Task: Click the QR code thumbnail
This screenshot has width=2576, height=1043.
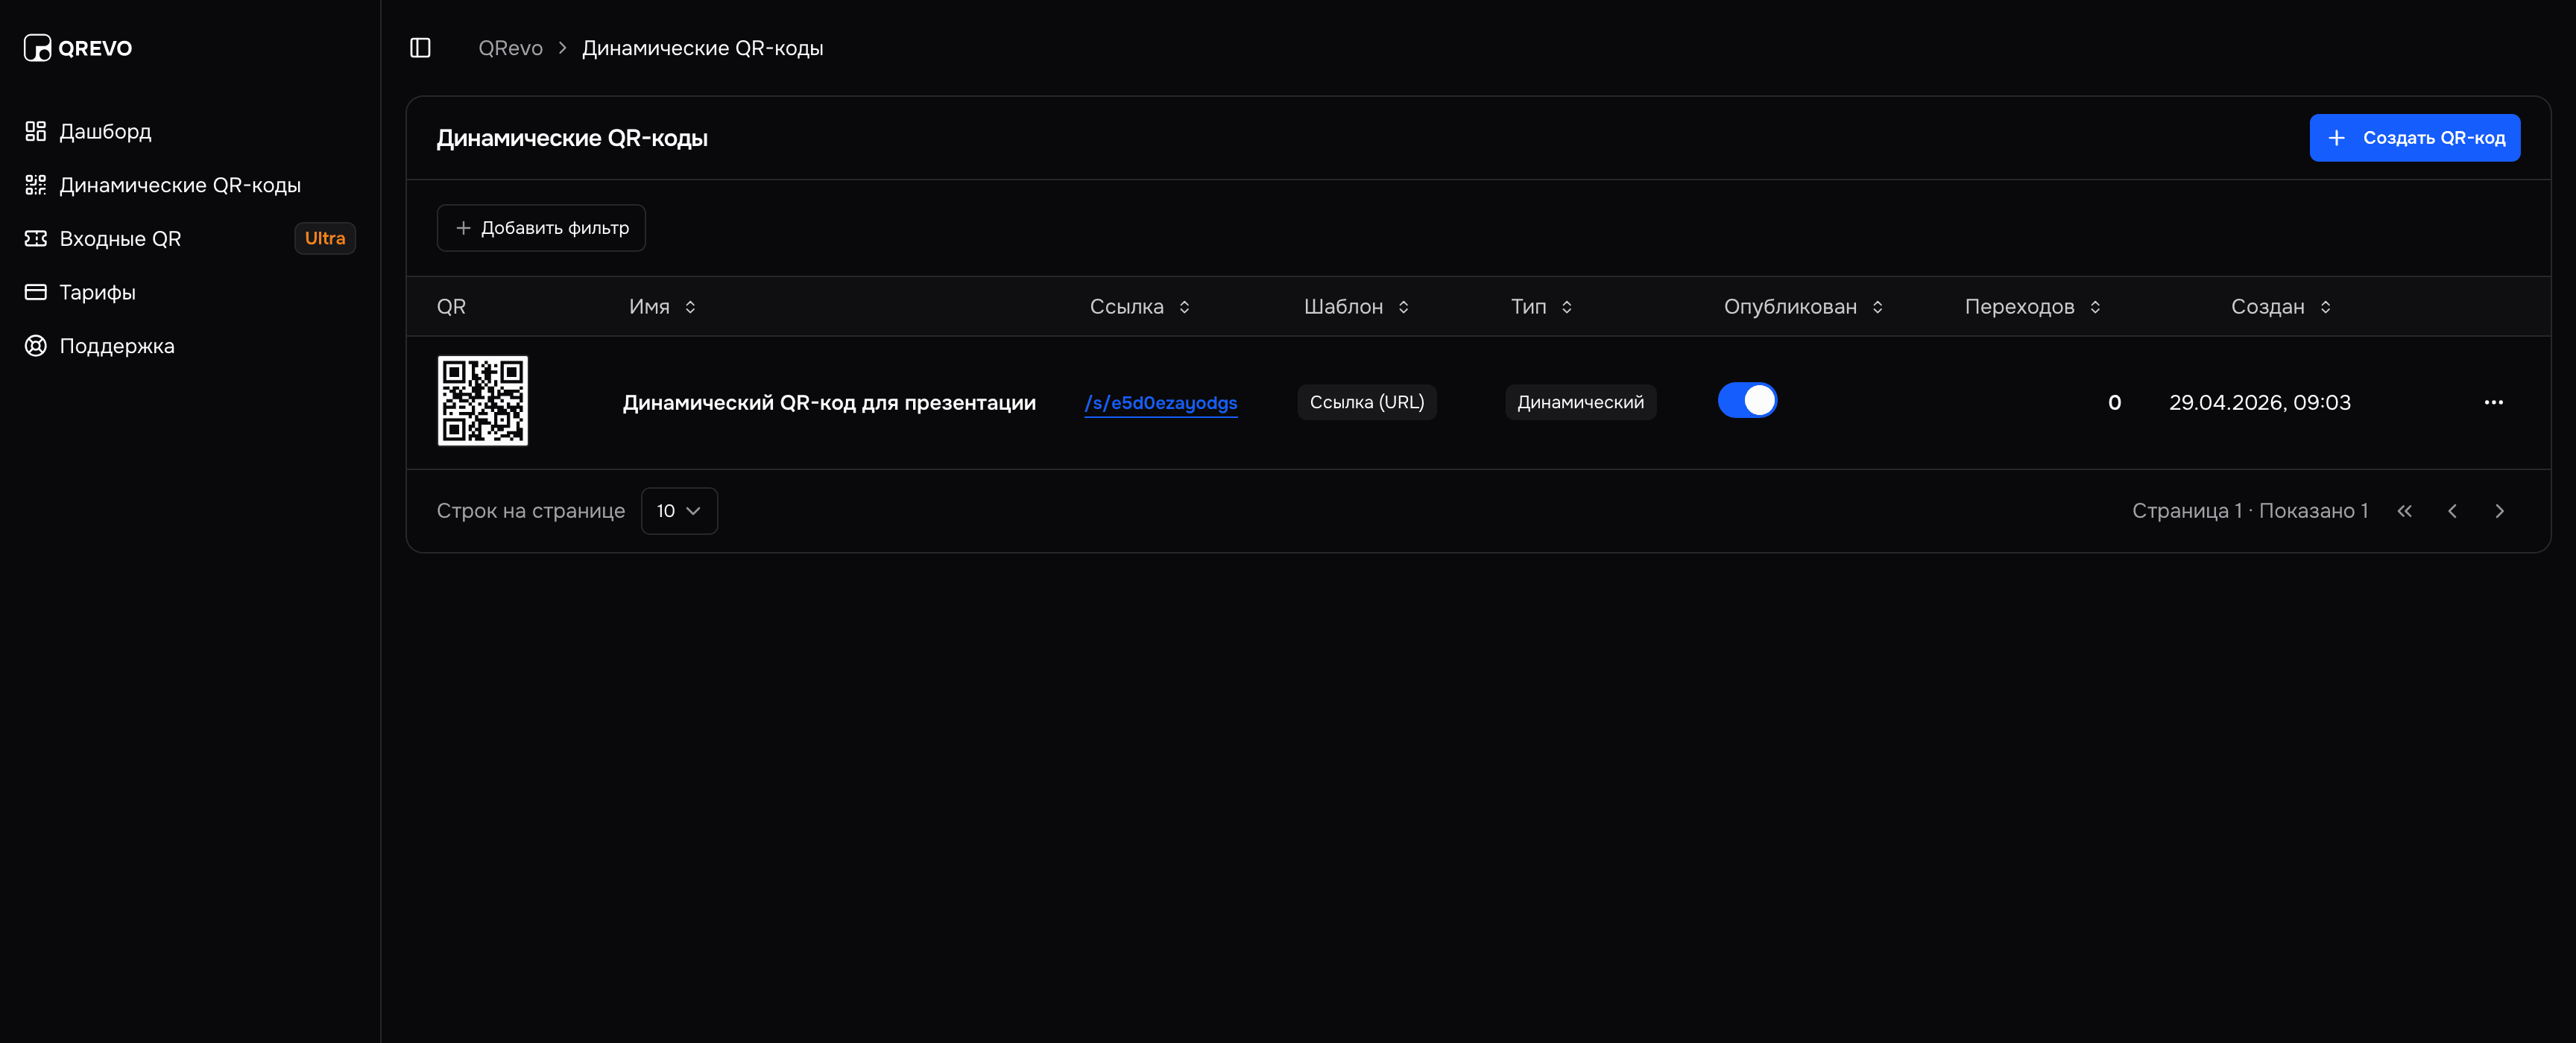Action: [x=482, y=401]
